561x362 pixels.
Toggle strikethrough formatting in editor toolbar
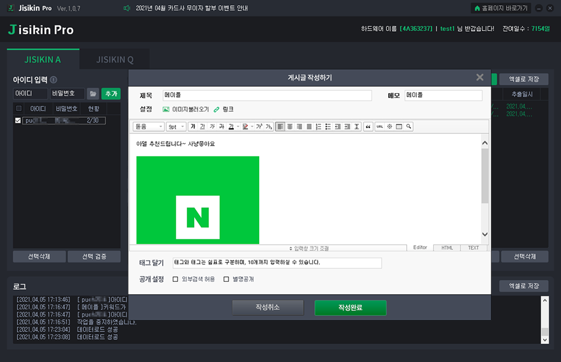[x=222, y=127]
